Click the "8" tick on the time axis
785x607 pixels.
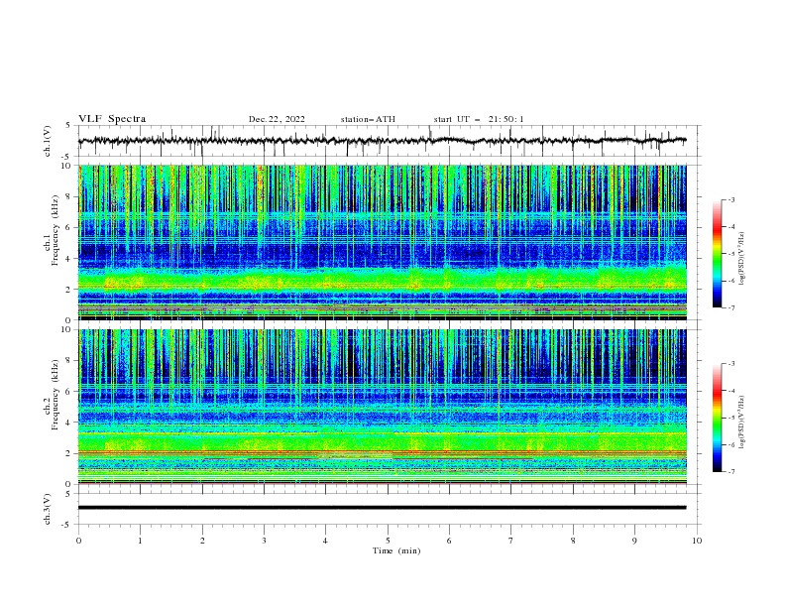pos(573,541)
